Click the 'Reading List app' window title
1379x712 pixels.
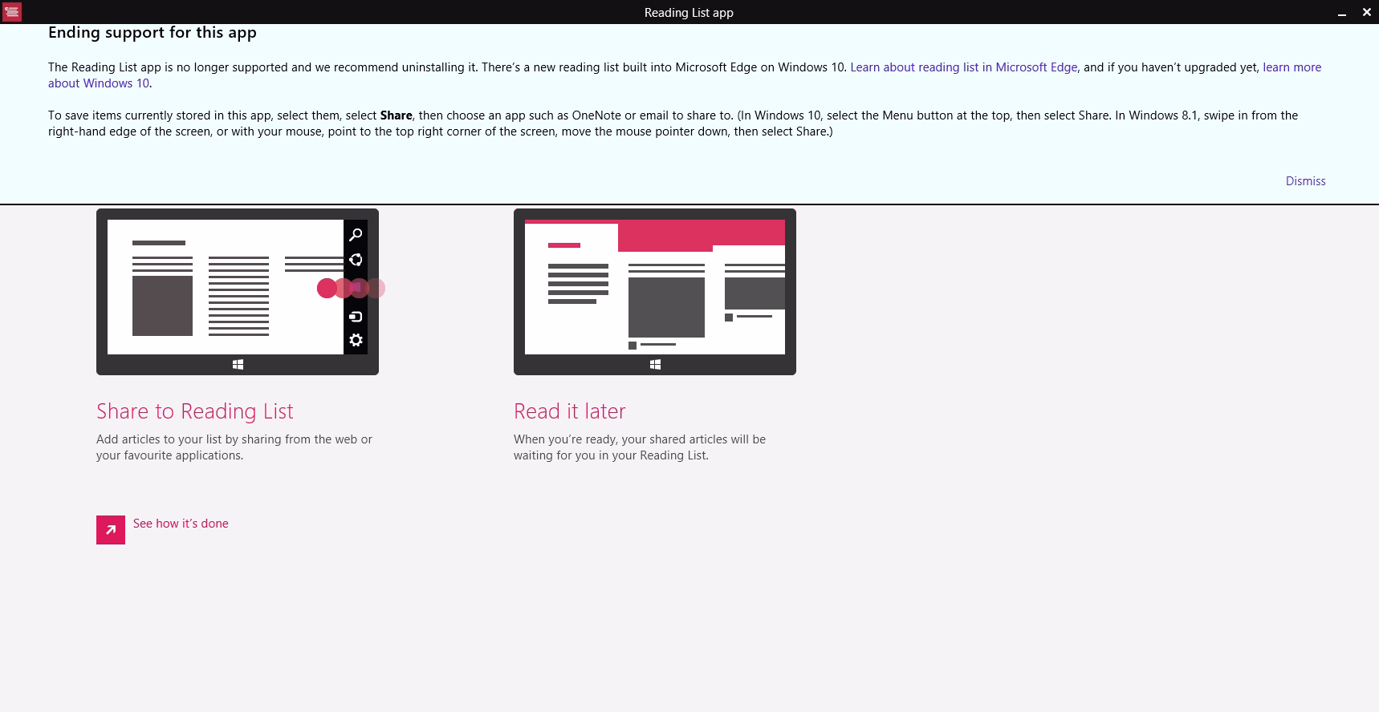[689, 12]
